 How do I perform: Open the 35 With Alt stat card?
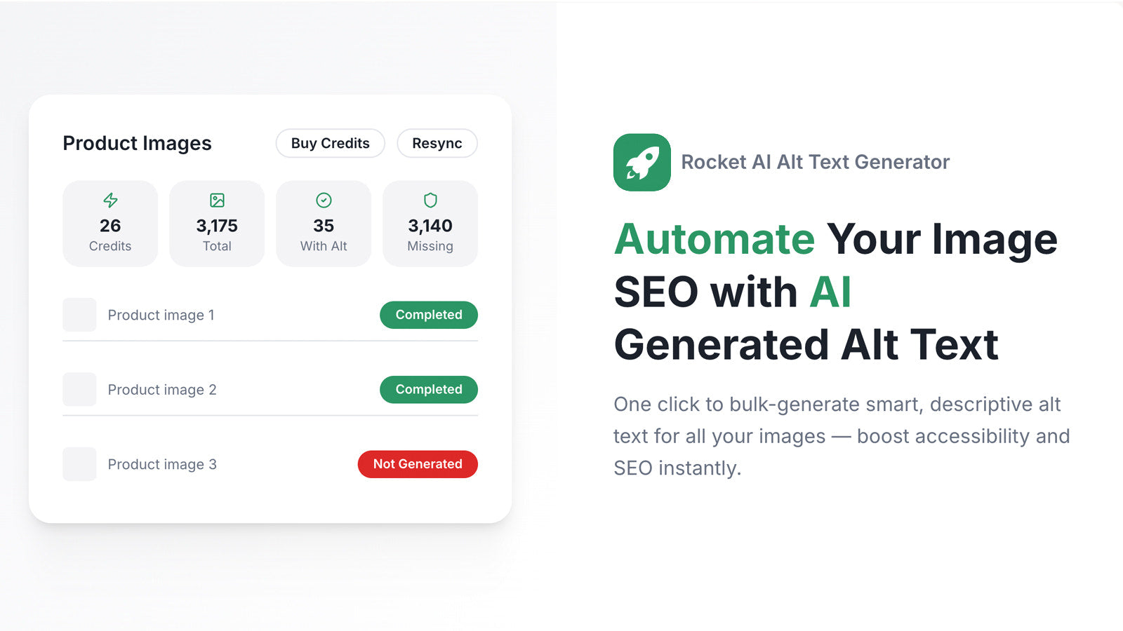(324, 224)
